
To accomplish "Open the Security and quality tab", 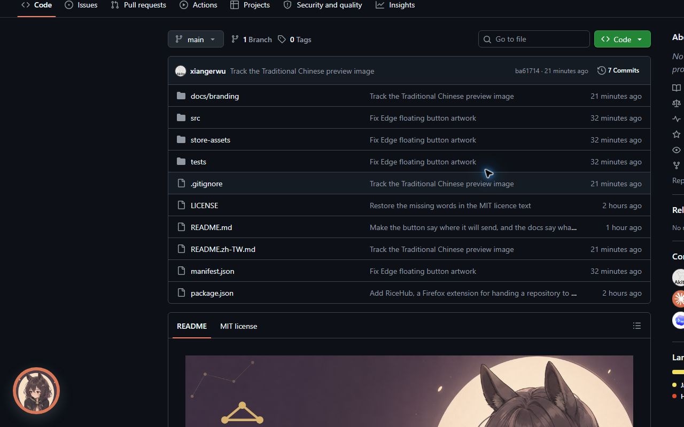I will point(323,5).
